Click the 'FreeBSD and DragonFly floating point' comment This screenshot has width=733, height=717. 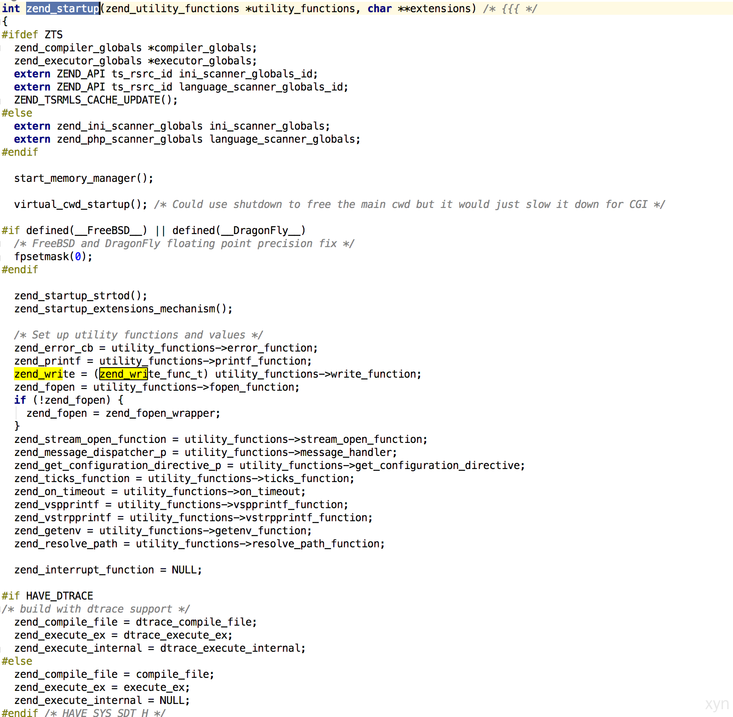coord(184,244)
